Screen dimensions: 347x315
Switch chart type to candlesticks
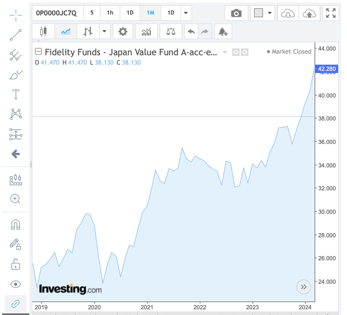click(43, 31)
